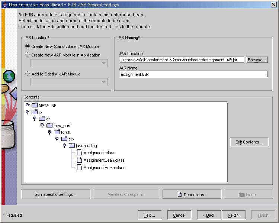Select the META-INF label in Contents
This screenshot has height=223, width=279.
click(48, 106)
